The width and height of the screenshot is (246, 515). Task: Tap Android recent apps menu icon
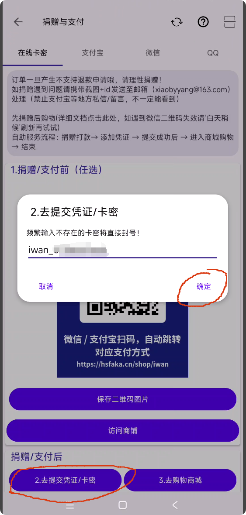(x=70, y=505)
